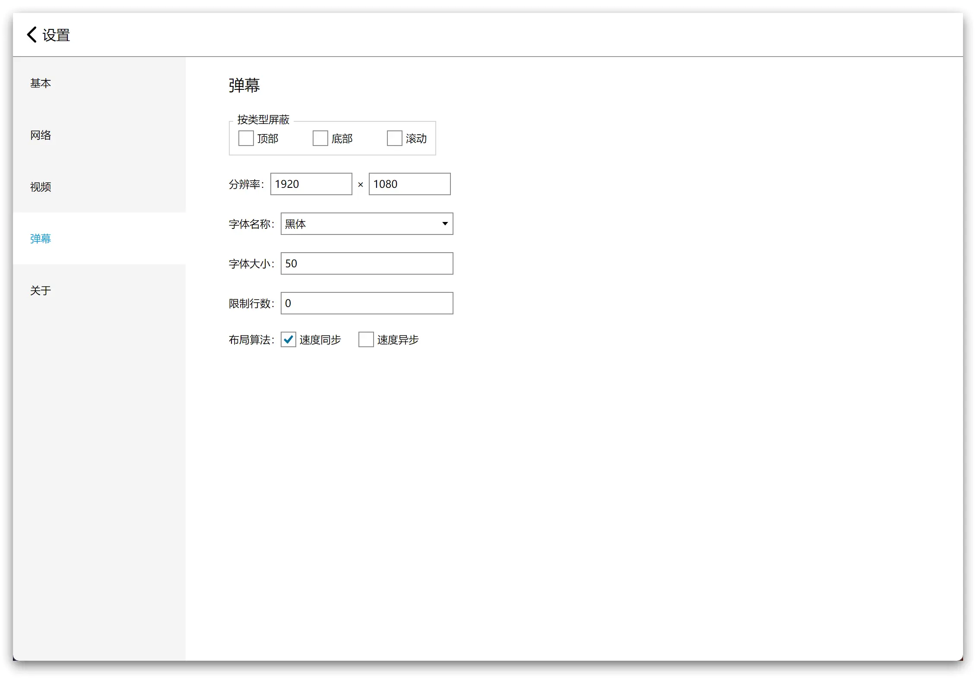Open the 基本 settings tab
Image resolution: width=976 pixels, height=678 pixels.
(99, 83)
